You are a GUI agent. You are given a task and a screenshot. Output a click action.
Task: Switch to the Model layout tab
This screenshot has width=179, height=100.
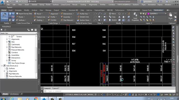coord(5,94)
